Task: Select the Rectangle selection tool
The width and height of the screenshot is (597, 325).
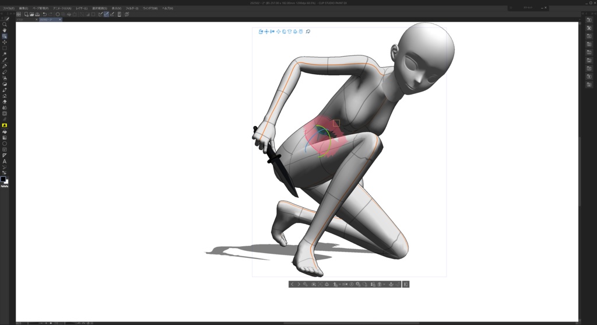Action: 5,48
